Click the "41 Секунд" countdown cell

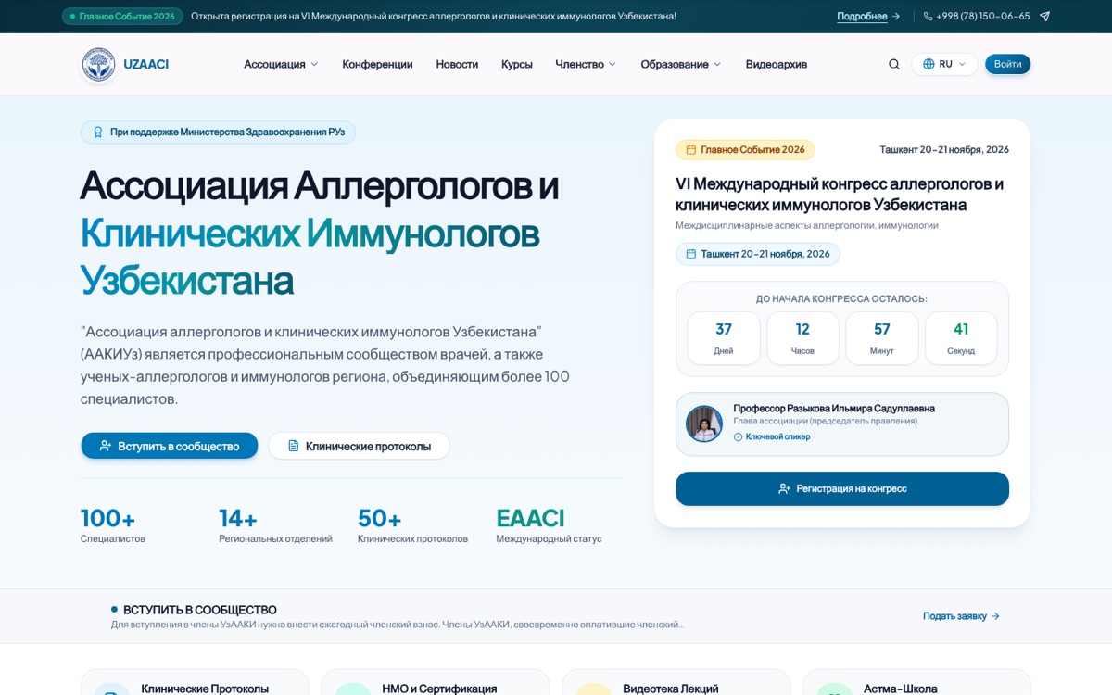tap(961, 338)
